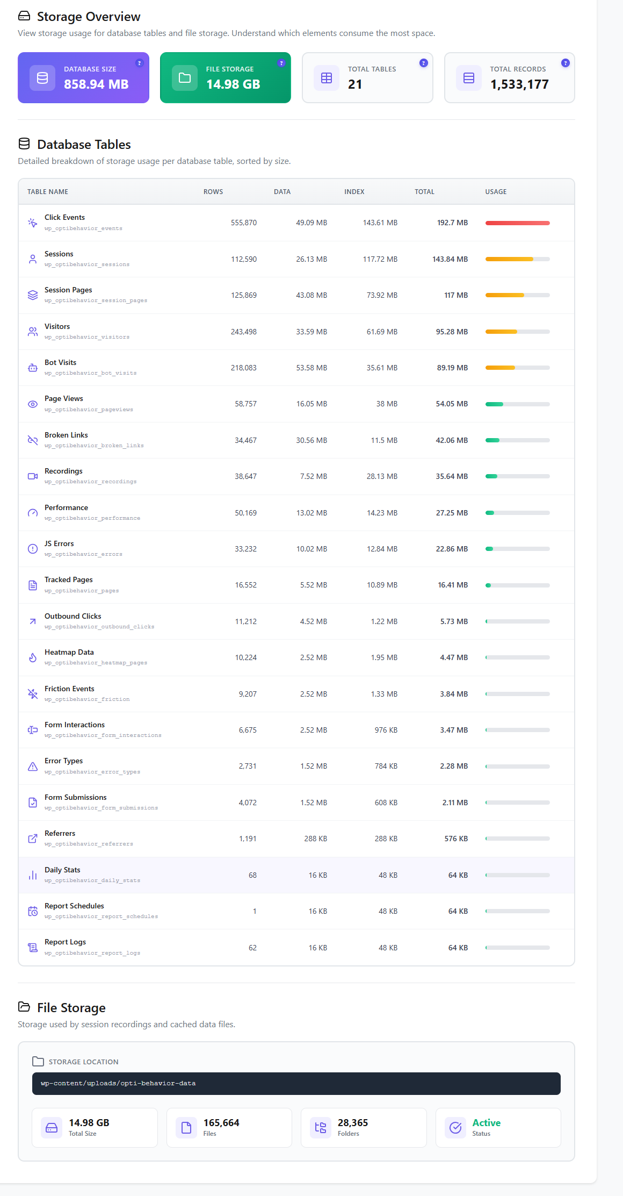Viewport: 623px width, 1196px height.
Task: Click the Broken Links icon
Action: (x=33, y=440)
